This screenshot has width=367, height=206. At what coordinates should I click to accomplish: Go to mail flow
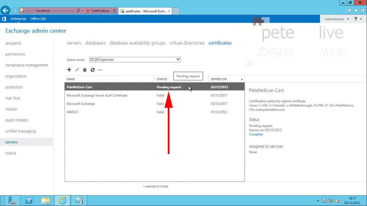click(13, 98)
